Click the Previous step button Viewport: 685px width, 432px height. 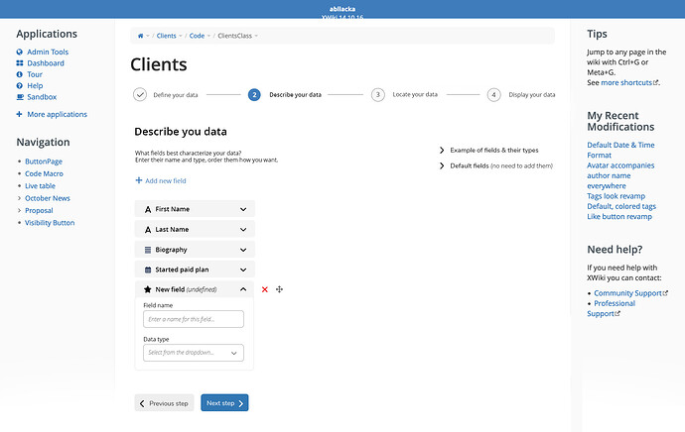(164, 403)
